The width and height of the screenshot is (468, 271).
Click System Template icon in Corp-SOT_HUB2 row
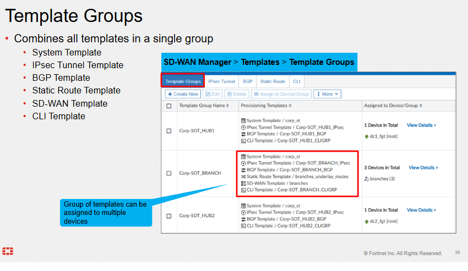[243, 206]
